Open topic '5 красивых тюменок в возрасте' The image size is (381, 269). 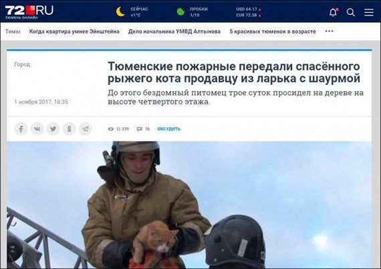[x=273, y=31]
